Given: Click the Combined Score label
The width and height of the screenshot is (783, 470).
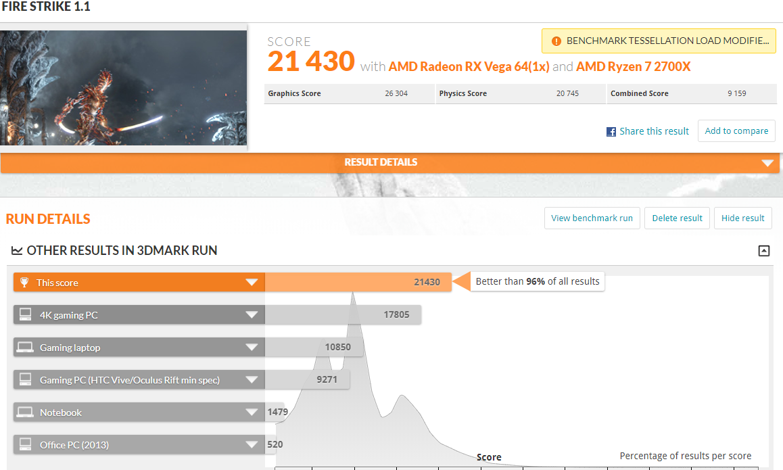Looking at the screenshot, I should pos(639,93).
